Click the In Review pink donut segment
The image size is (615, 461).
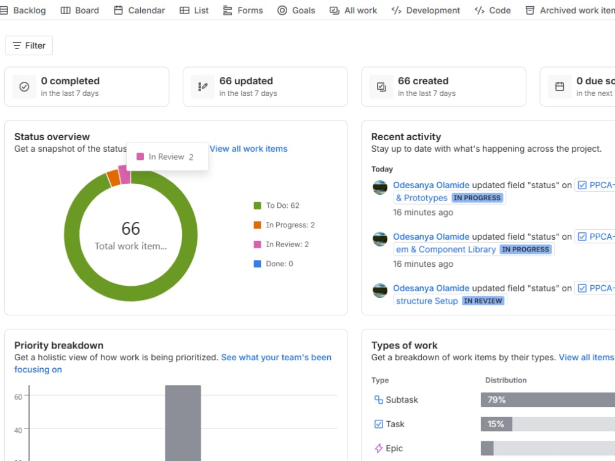(x=124, y=175)
